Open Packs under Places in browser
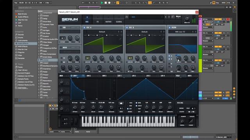The height and width of the screenshot is (140, 250). coord(20,67)
